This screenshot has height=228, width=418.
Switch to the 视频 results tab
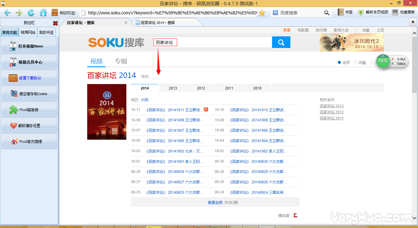coord(96,61)
